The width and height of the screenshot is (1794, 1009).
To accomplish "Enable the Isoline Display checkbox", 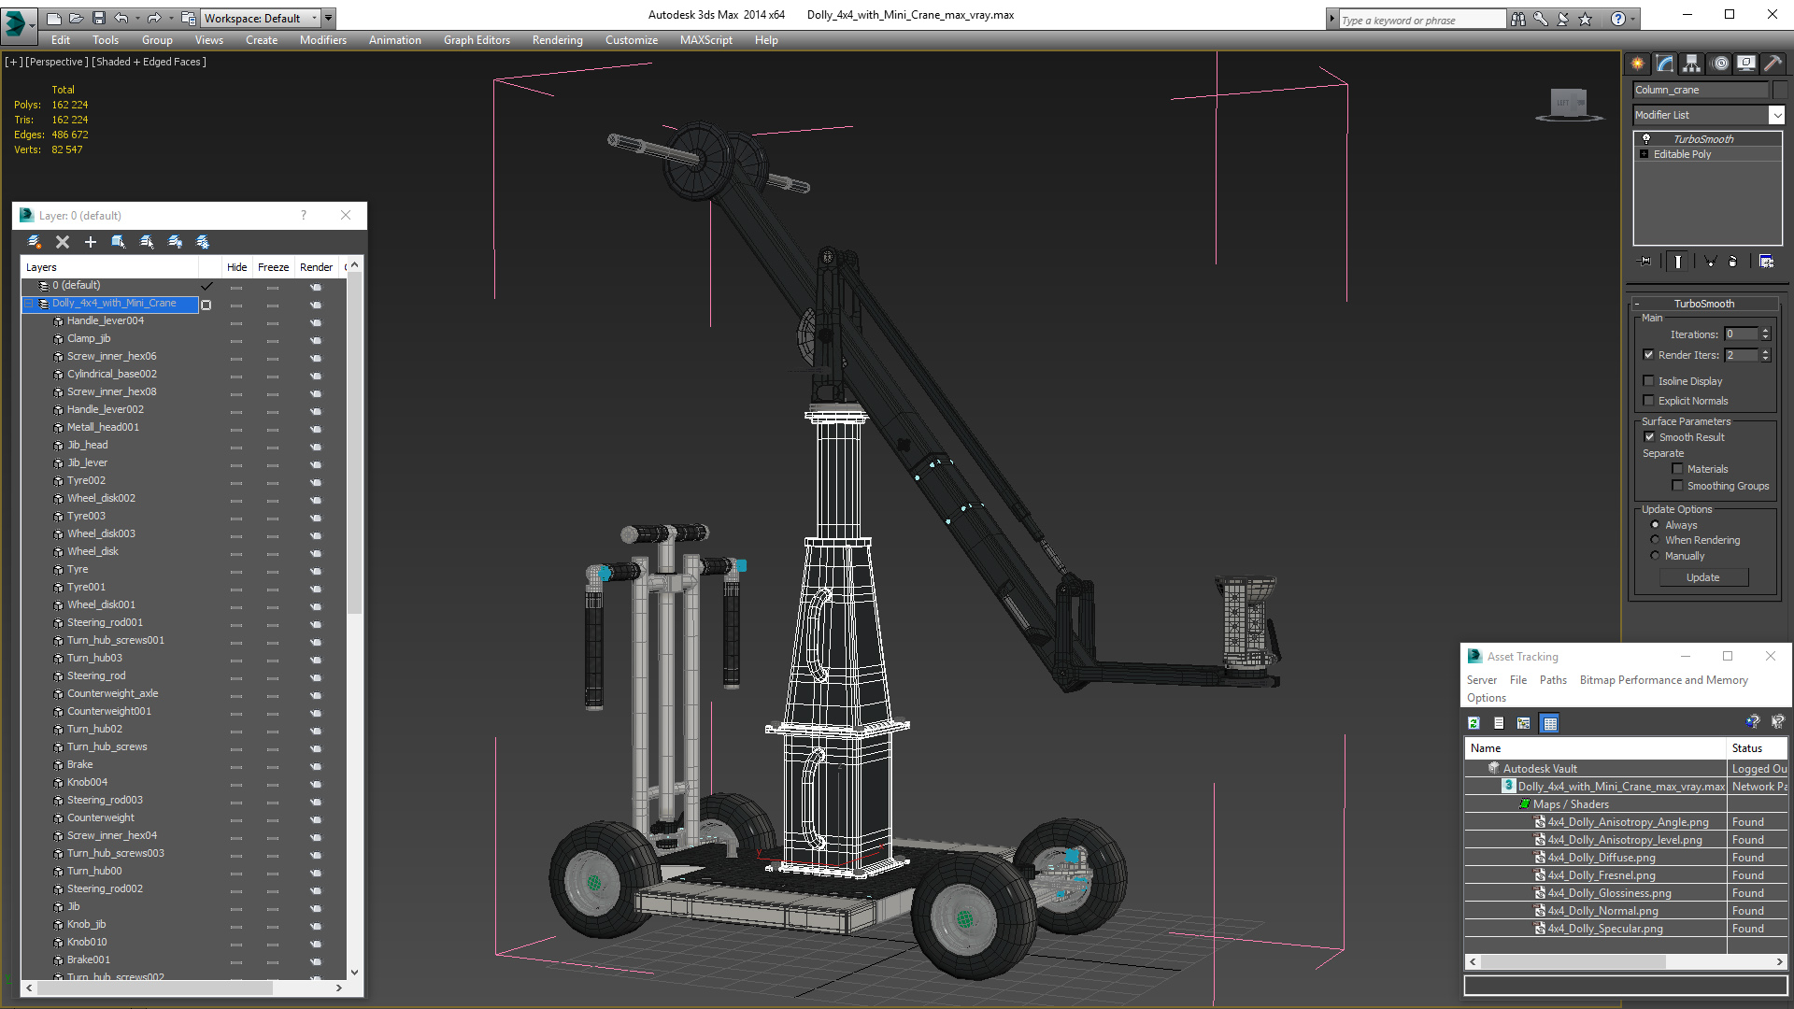I will click(x=1649, y=381).
